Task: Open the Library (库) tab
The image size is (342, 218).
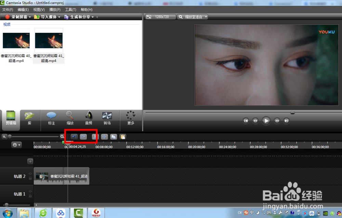Action: [29, 118]
